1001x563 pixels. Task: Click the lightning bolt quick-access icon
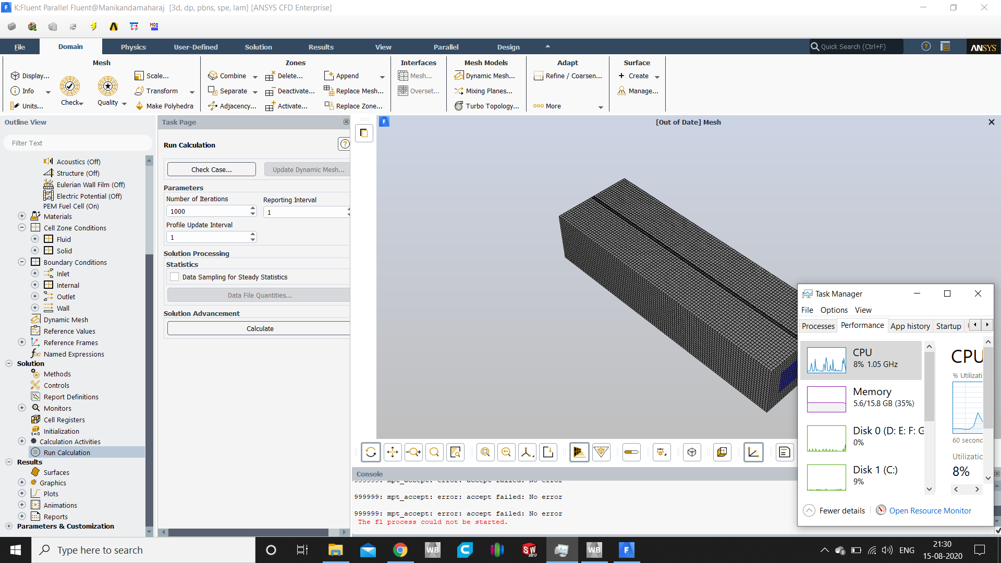(x=93, y=26)
